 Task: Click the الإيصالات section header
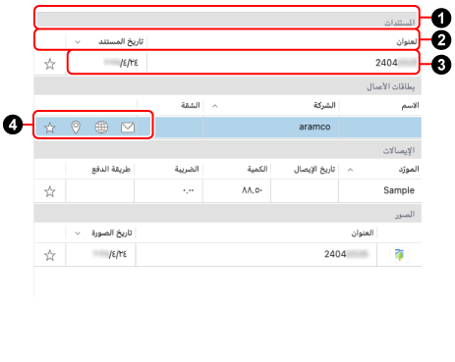coord(228,150)
